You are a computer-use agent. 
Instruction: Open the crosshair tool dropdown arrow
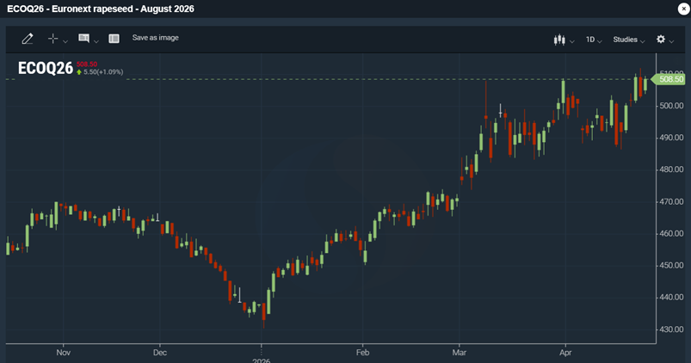65,40
